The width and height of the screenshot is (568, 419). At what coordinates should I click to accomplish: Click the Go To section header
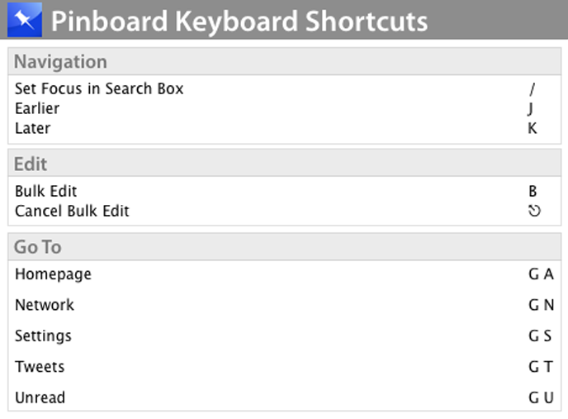pos(38,247)
